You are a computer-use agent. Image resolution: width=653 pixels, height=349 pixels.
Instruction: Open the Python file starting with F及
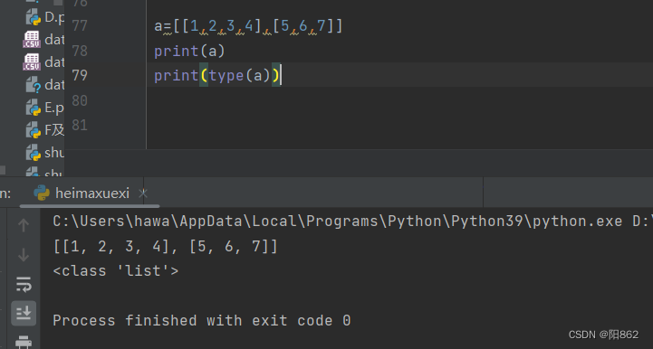click(x=45, y=130)
